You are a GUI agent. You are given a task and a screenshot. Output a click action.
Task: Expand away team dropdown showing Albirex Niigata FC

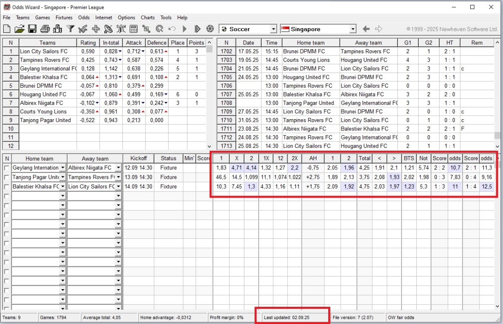click(118, 168)
